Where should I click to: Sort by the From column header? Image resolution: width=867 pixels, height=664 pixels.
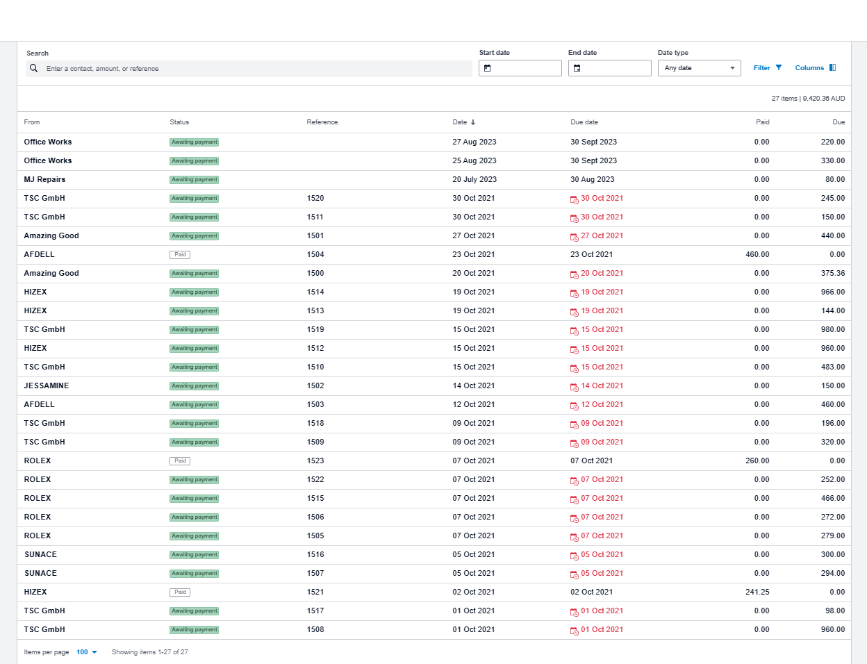32,122
